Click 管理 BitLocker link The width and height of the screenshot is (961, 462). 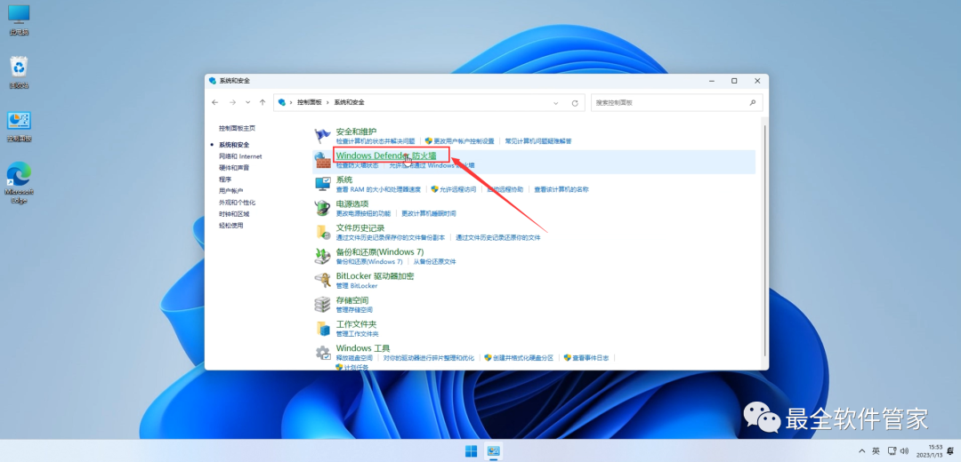click(x=357, y=286)
